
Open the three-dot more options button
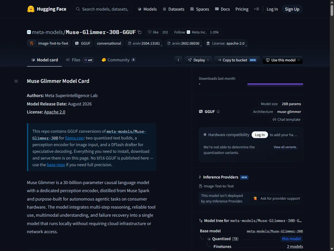click(x=178, y=60)
